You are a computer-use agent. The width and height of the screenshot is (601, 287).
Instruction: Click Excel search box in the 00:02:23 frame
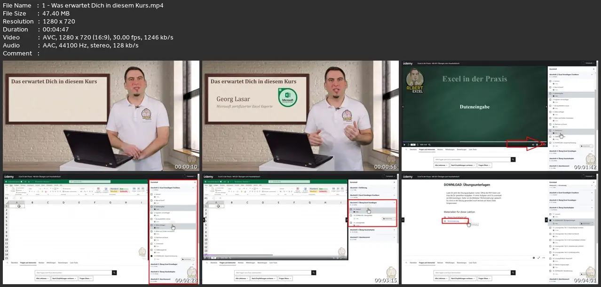click(x=90, y=182)
